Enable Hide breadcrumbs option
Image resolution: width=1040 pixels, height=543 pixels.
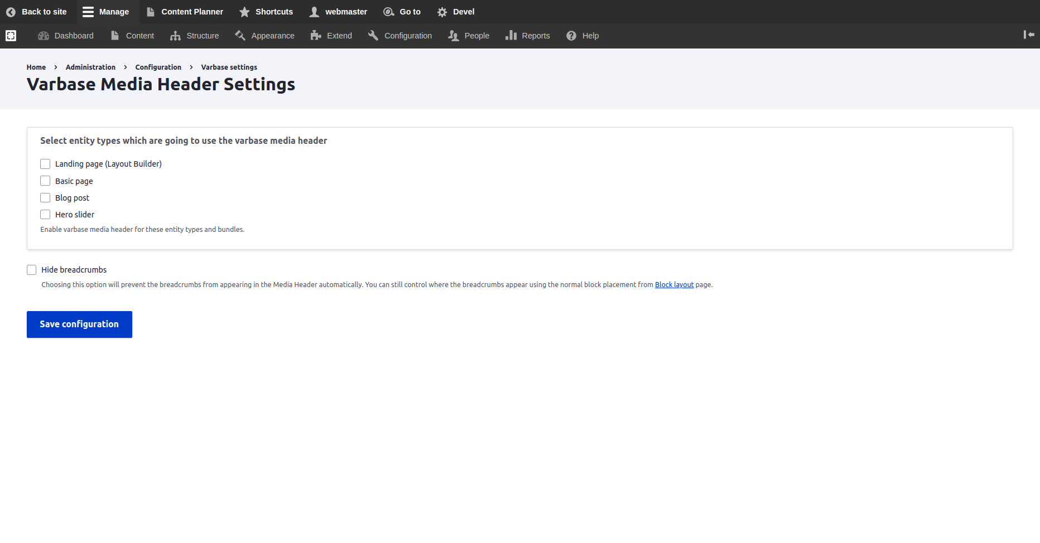click(32, 270)
